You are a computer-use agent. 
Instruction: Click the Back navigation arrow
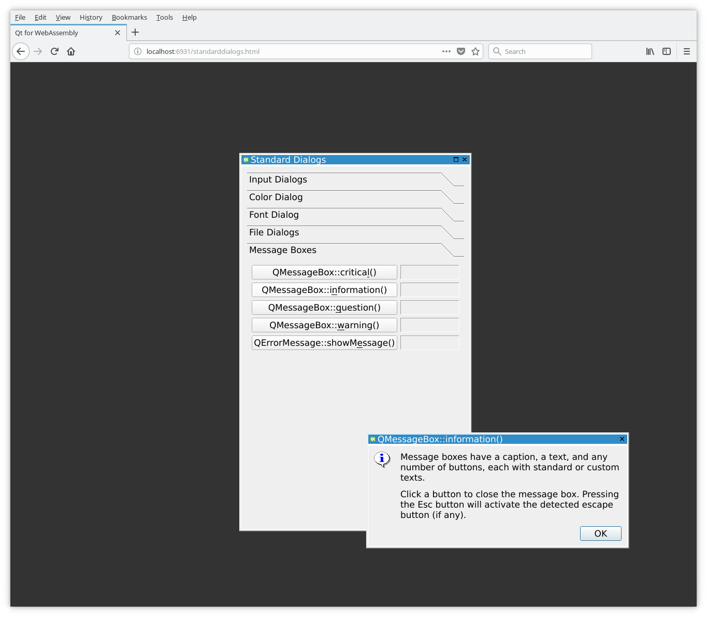click(x=21, y=51)
